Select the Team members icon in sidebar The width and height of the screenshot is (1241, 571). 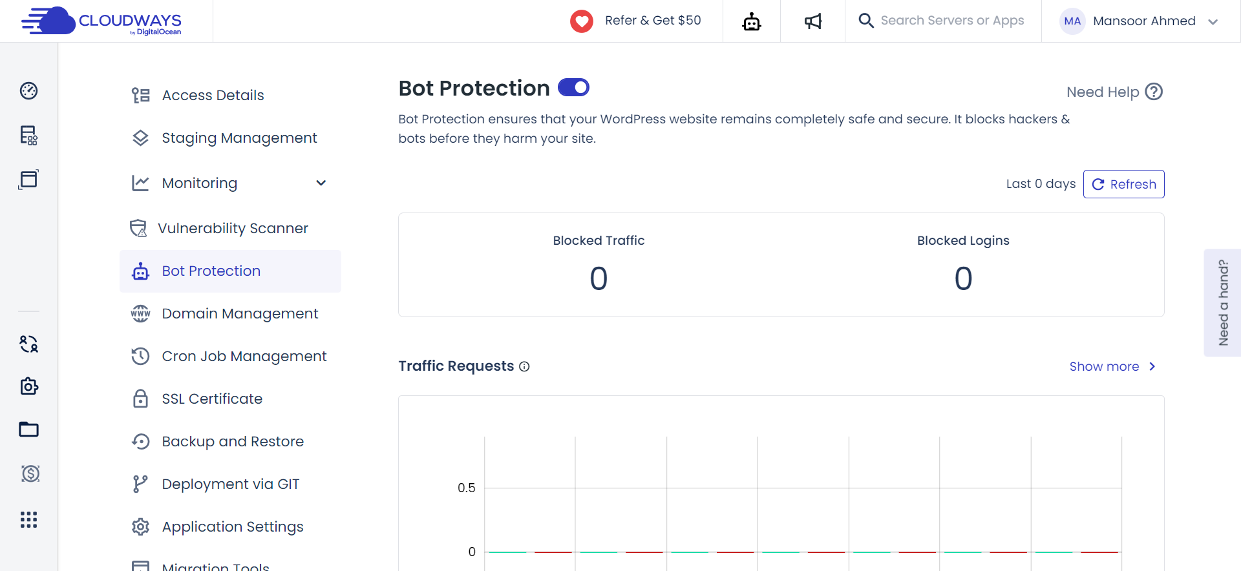(x=28, y=344)
